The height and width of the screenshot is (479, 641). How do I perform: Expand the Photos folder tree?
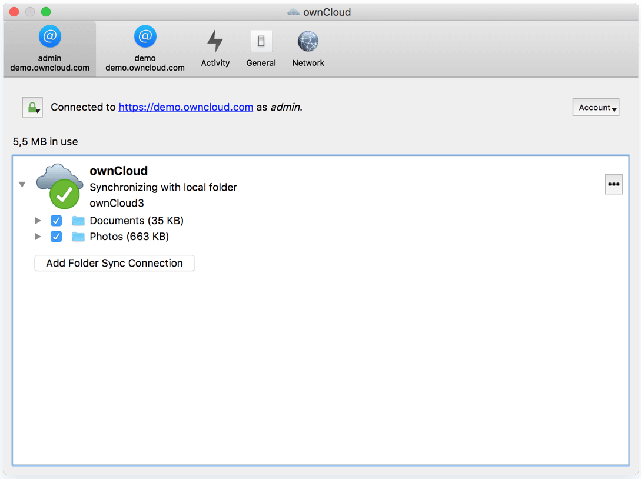click(38, 236)
